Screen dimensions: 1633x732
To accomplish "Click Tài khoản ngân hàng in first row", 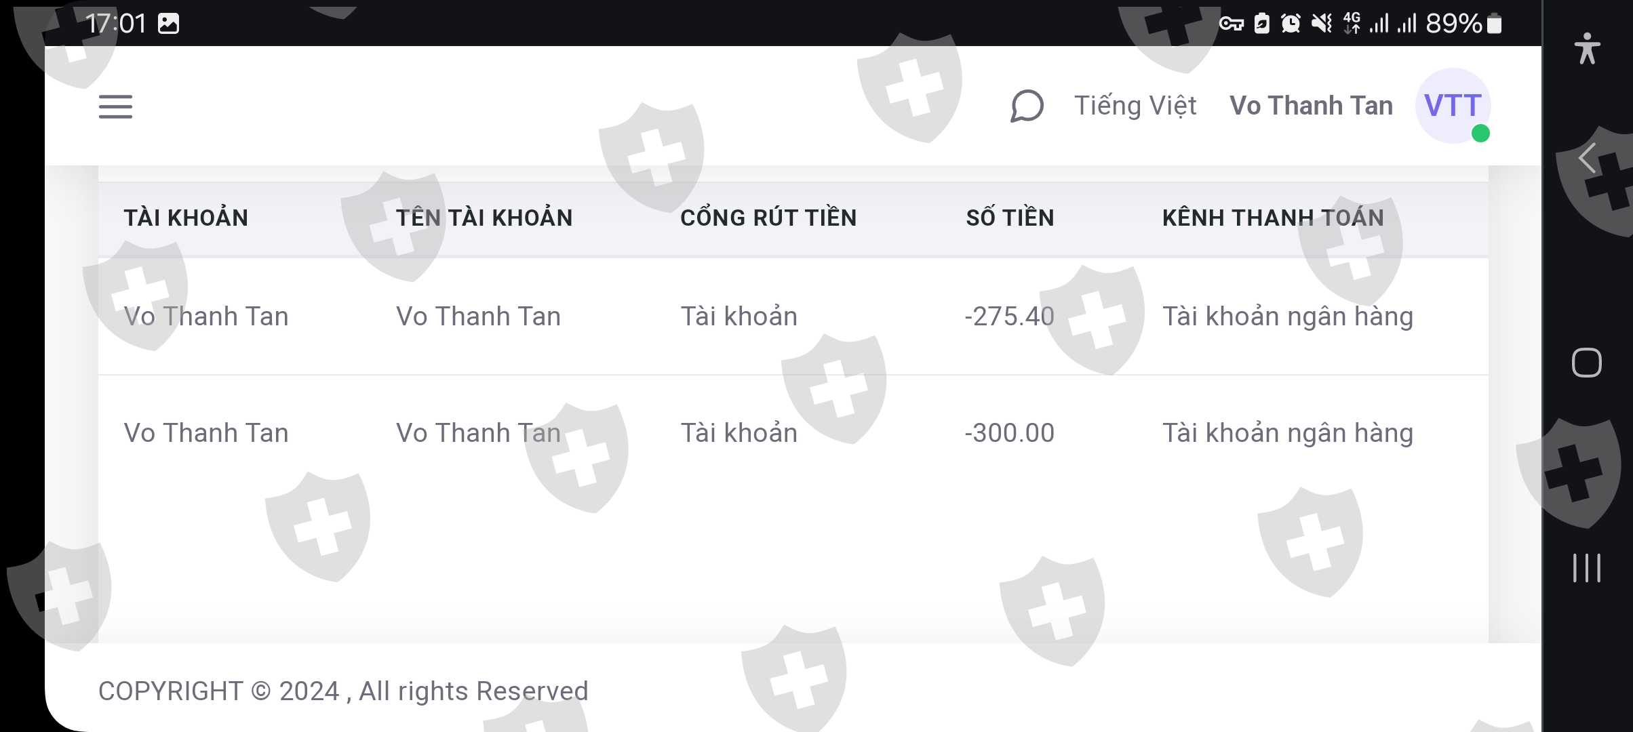I will 1287,317.
